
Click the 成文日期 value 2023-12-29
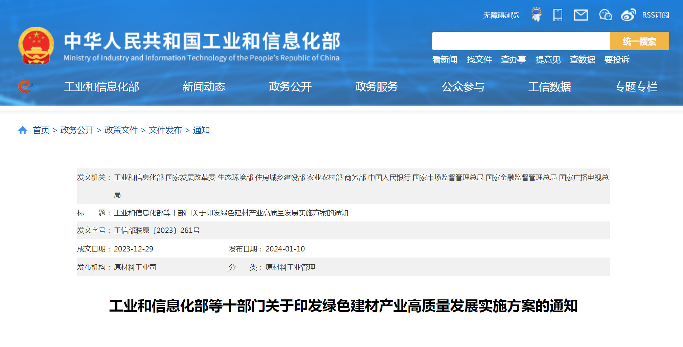point(134,249)
